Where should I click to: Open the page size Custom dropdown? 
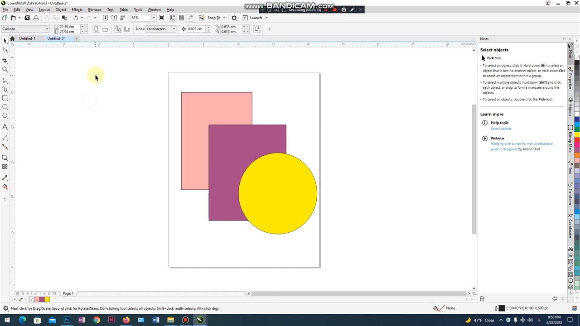[x=47, y=29]
